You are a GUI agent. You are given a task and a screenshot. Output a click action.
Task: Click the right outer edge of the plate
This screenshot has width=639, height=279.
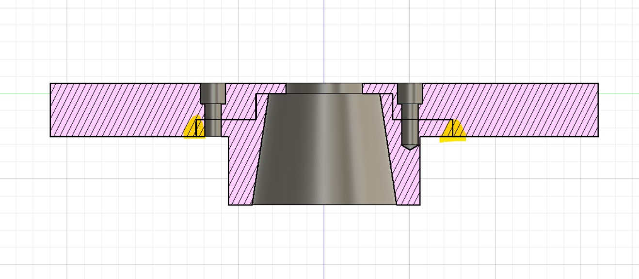click(599, 109)
